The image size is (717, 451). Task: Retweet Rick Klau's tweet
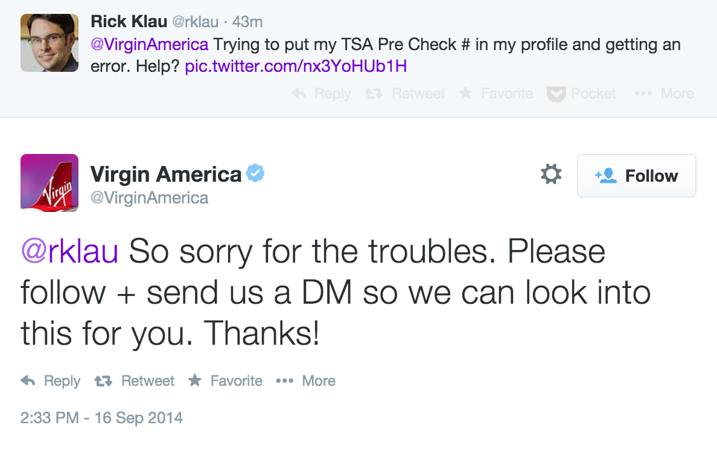(x=405, y=94)
